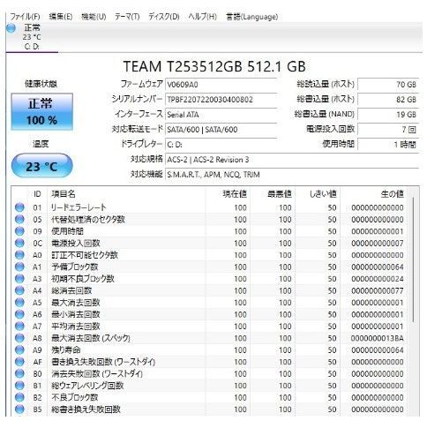Click the status icon for row A1 予備ブロック数
Viewport: 427px width, 421px height.
pyautogui.click(x=19, y=267)
